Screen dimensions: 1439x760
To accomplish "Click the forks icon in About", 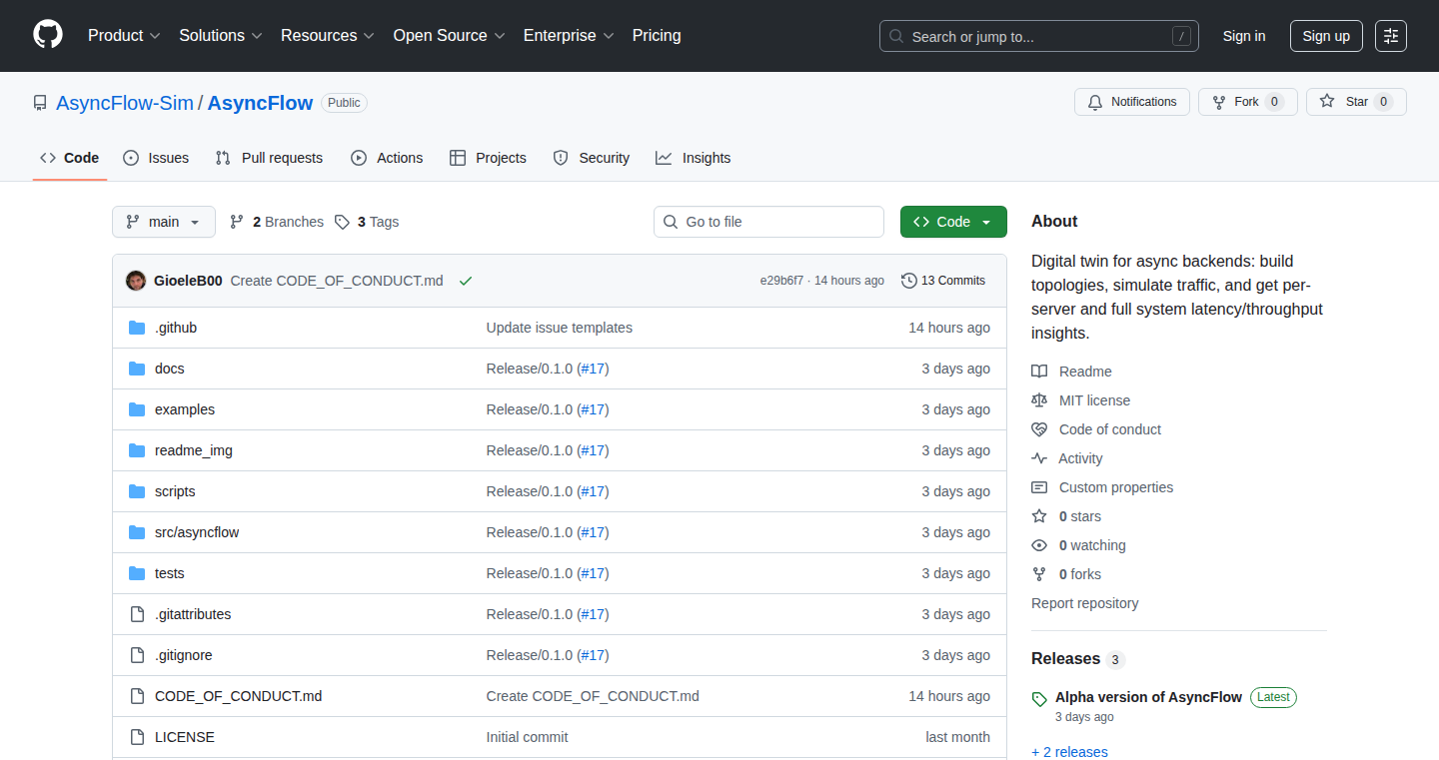I will [x=1039, y=574].
